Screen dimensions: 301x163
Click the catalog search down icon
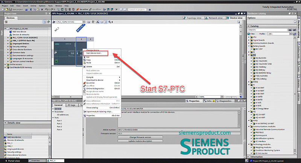point(290,30)
